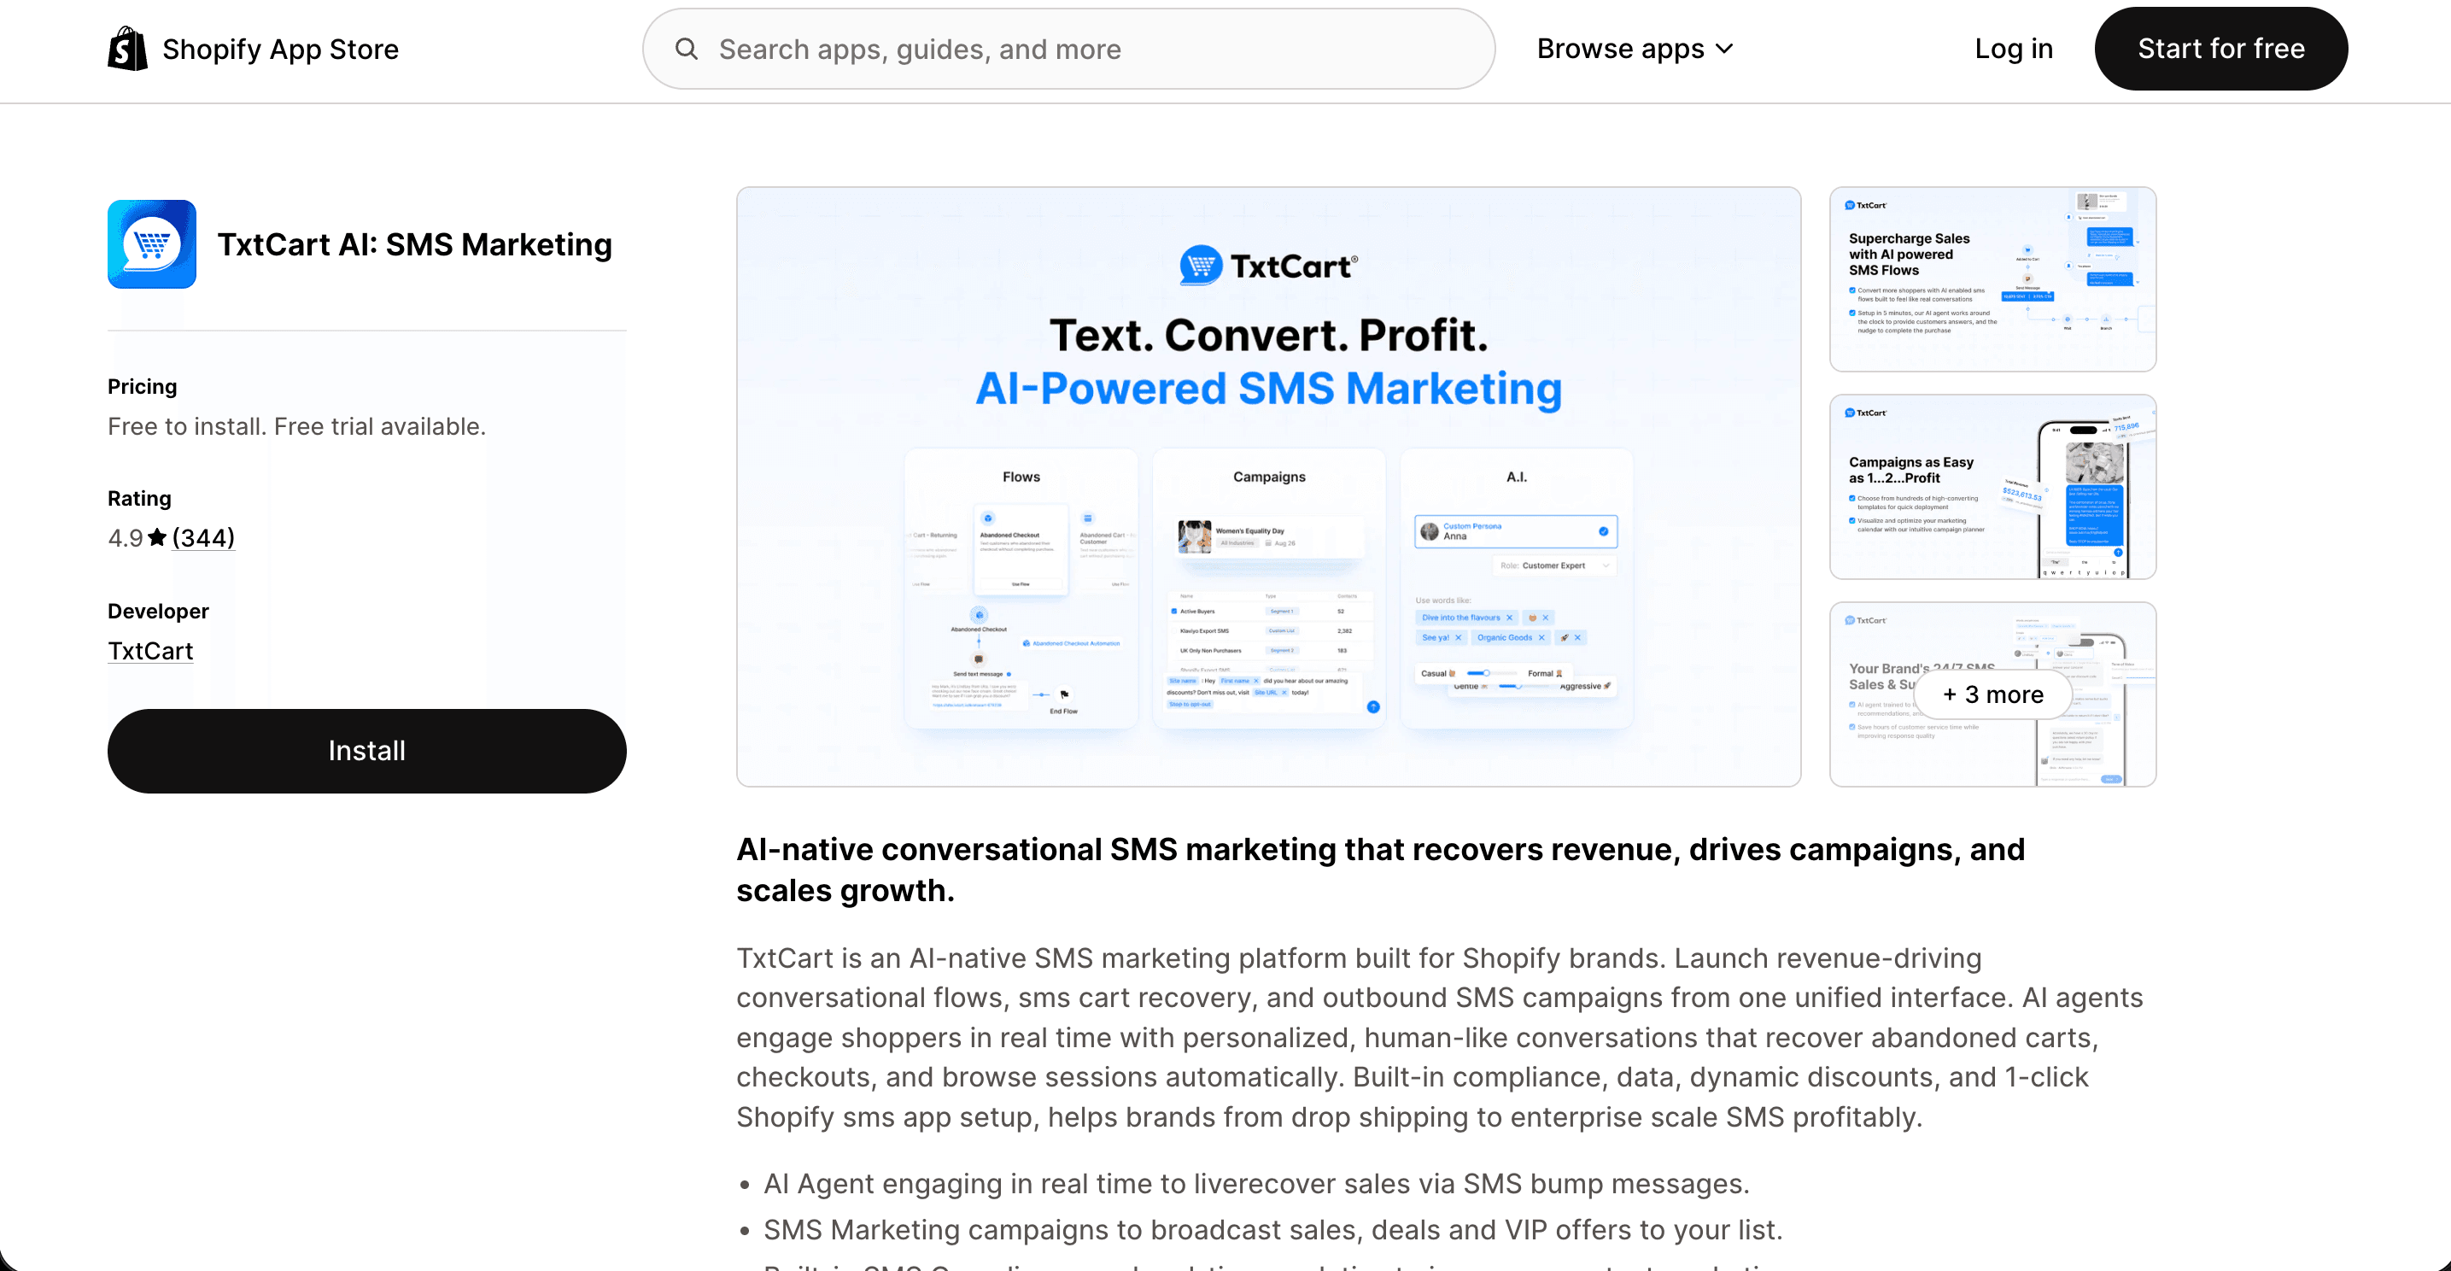
Task: Expand '+ 3 more' screenshots
Action: 1992,694
